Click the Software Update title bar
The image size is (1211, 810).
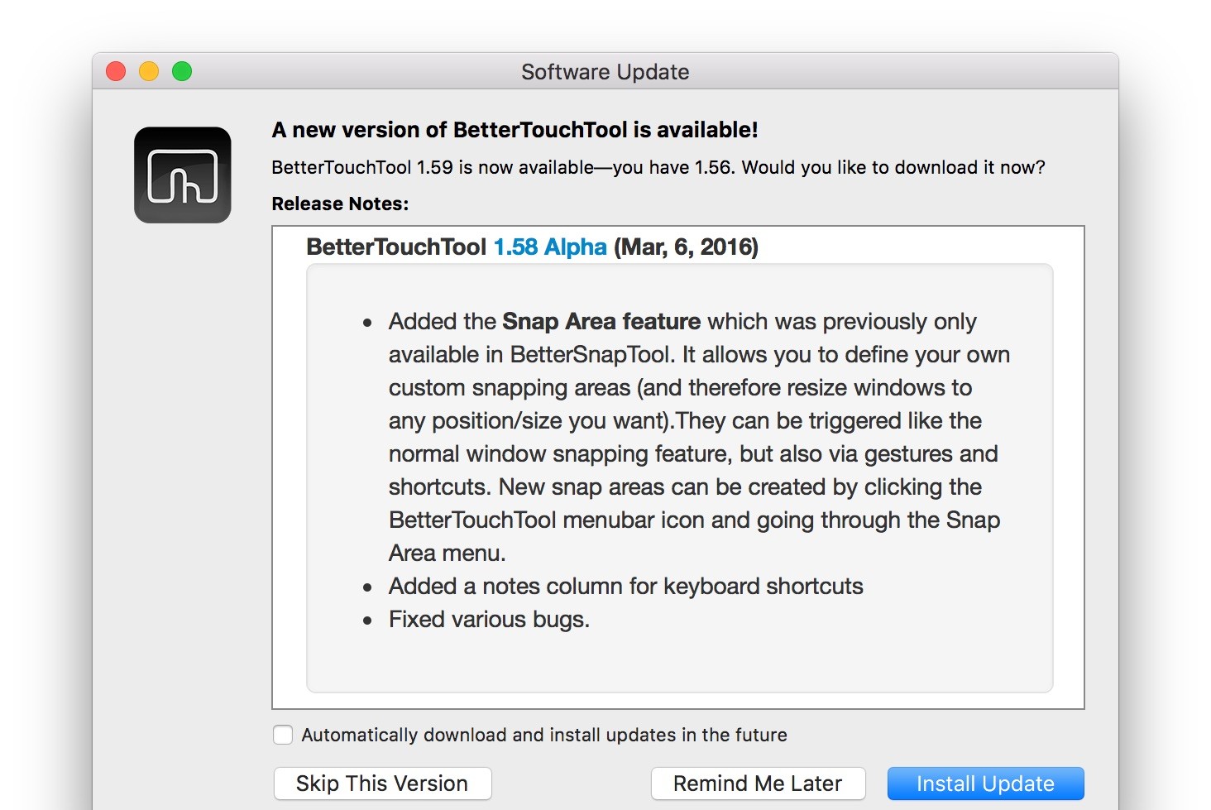click(x=605, y=72)
